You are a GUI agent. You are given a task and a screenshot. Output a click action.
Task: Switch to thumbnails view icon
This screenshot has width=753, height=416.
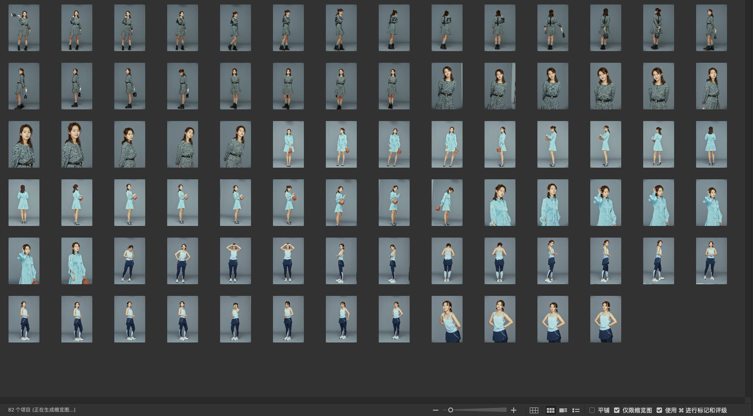(x=550, y=410)
